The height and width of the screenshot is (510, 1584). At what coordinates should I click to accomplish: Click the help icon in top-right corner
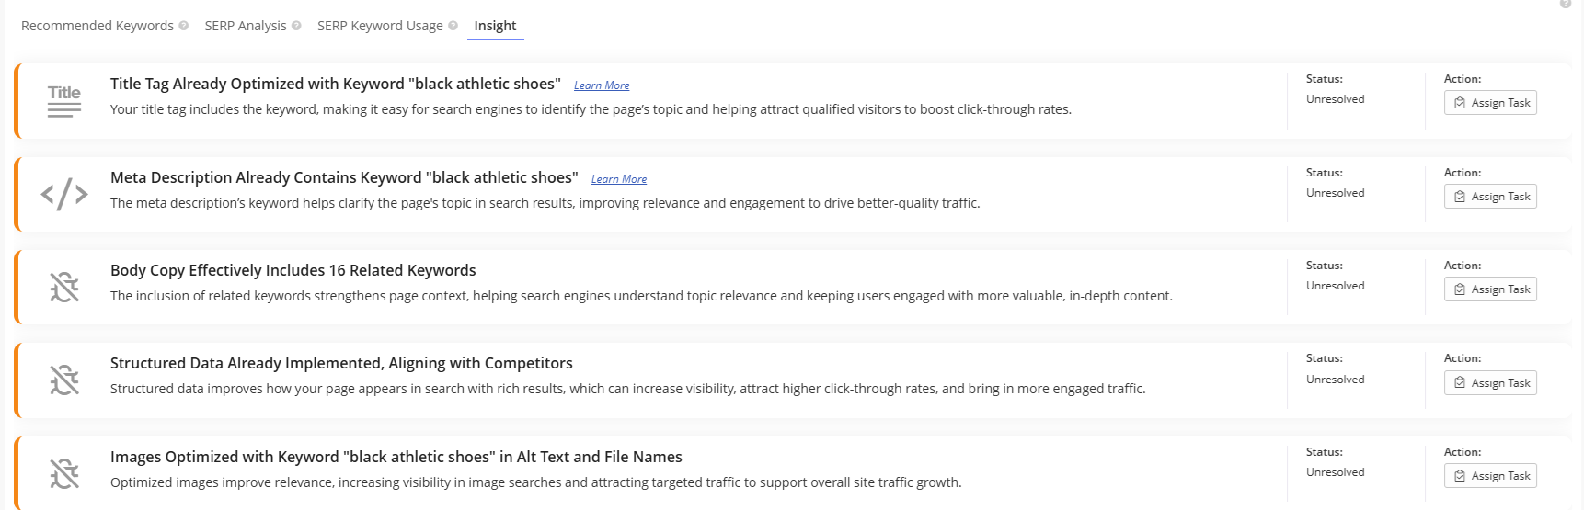pyautogui.click(x=1566, y=4)
